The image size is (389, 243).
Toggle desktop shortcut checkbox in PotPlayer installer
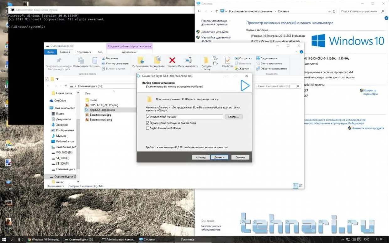tap(148, 123)
